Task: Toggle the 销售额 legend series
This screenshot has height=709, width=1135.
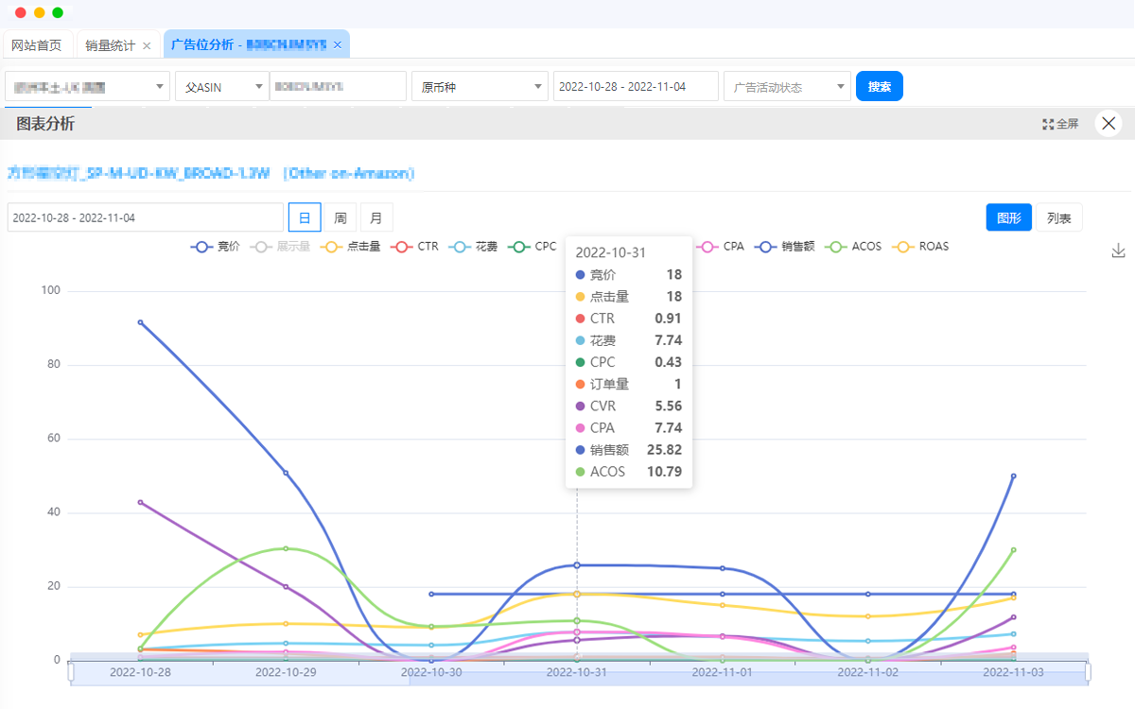Action: click(785, 247)
